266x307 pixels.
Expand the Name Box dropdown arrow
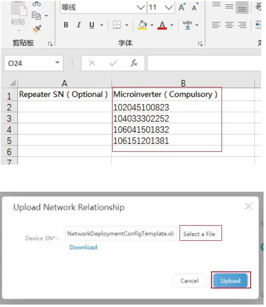point(57,63)
